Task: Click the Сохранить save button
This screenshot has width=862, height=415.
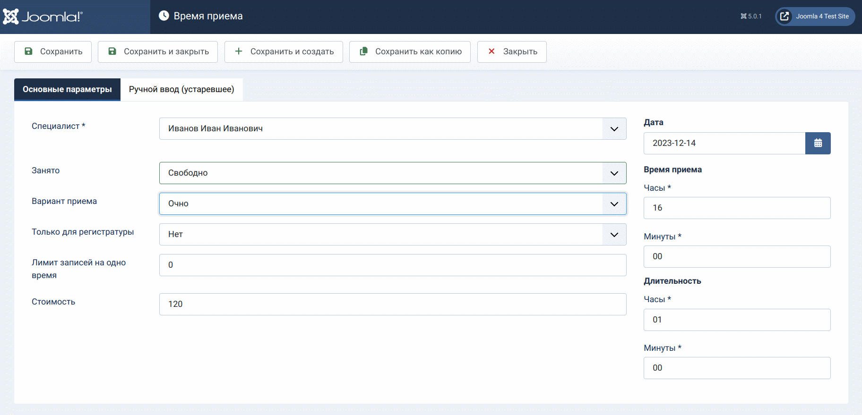Action: click(x=53, y=51)
